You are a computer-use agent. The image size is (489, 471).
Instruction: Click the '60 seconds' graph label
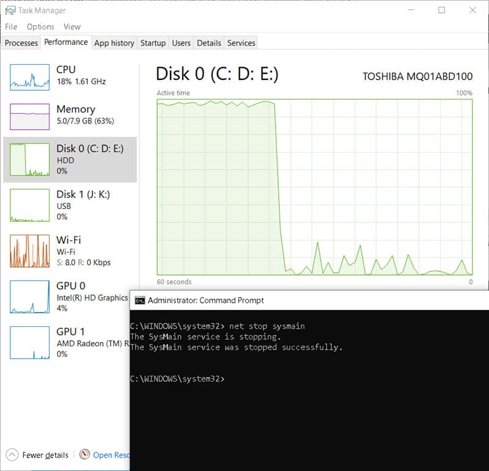click(174, 282)
